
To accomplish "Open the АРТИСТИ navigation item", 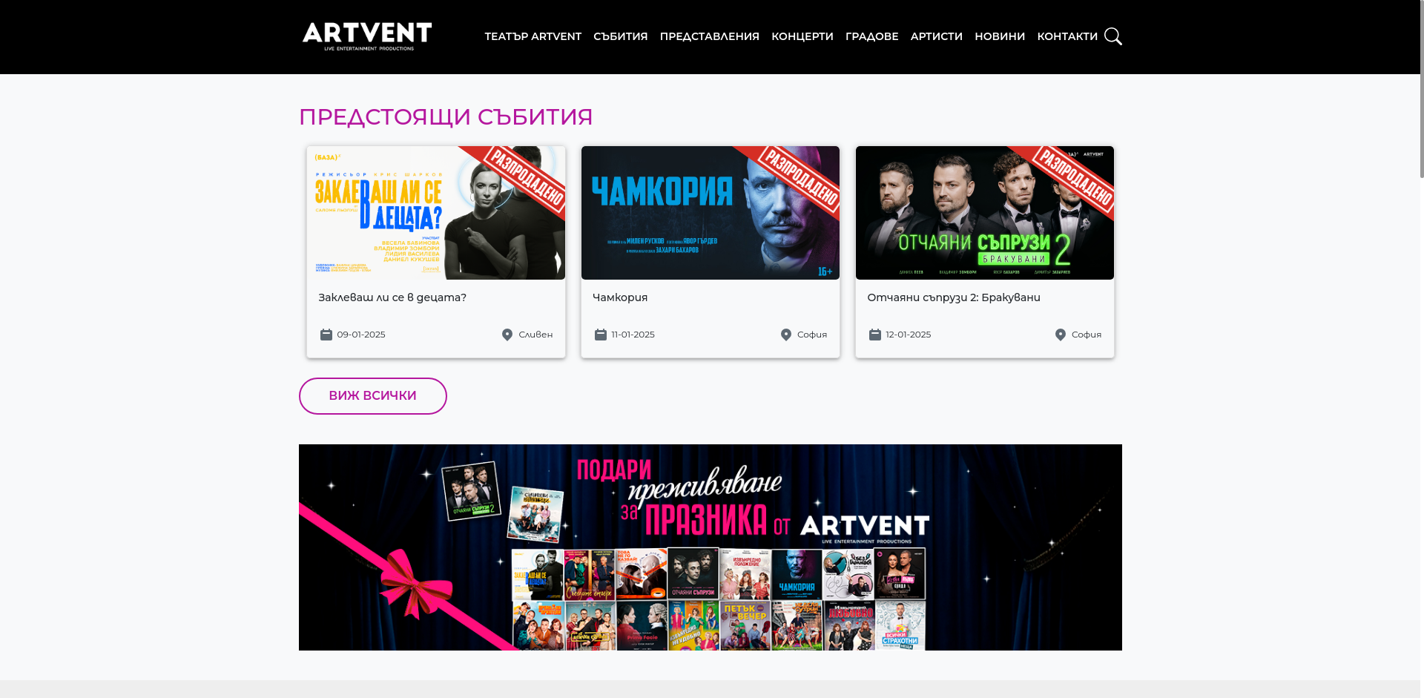I will [937, 36].
